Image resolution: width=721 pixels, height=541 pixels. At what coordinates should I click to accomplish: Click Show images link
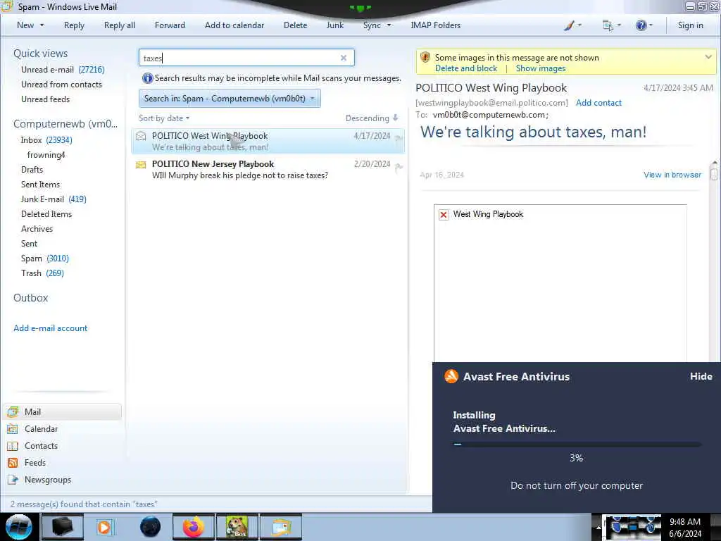click(x=540, y=68)
